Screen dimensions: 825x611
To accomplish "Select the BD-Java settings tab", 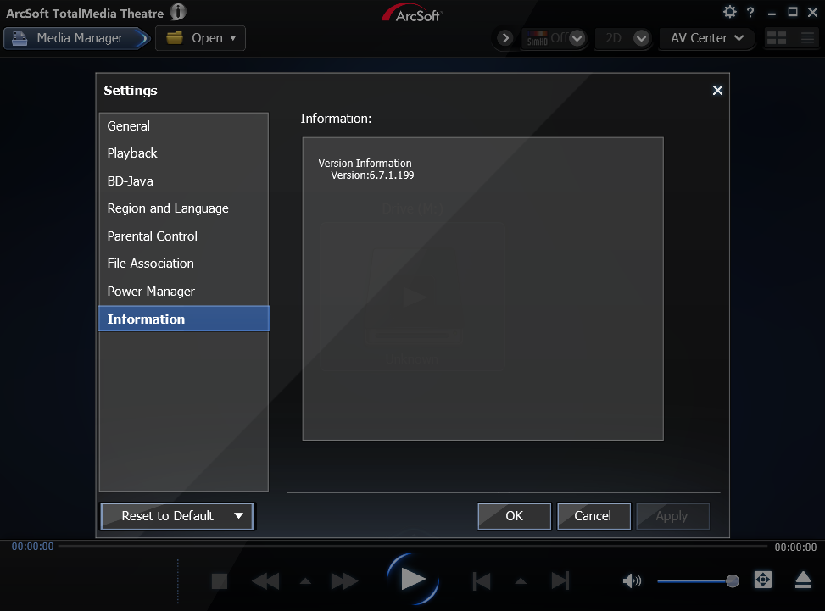I will [x=184, y=181].
